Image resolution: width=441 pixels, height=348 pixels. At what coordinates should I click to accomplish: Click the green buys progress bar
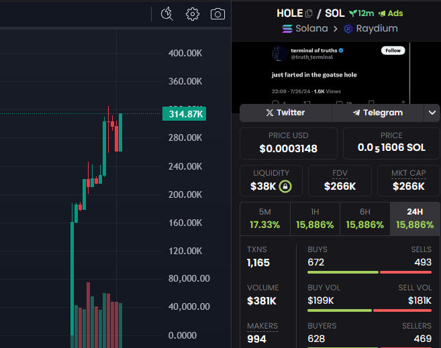click(x=343, y=272)
